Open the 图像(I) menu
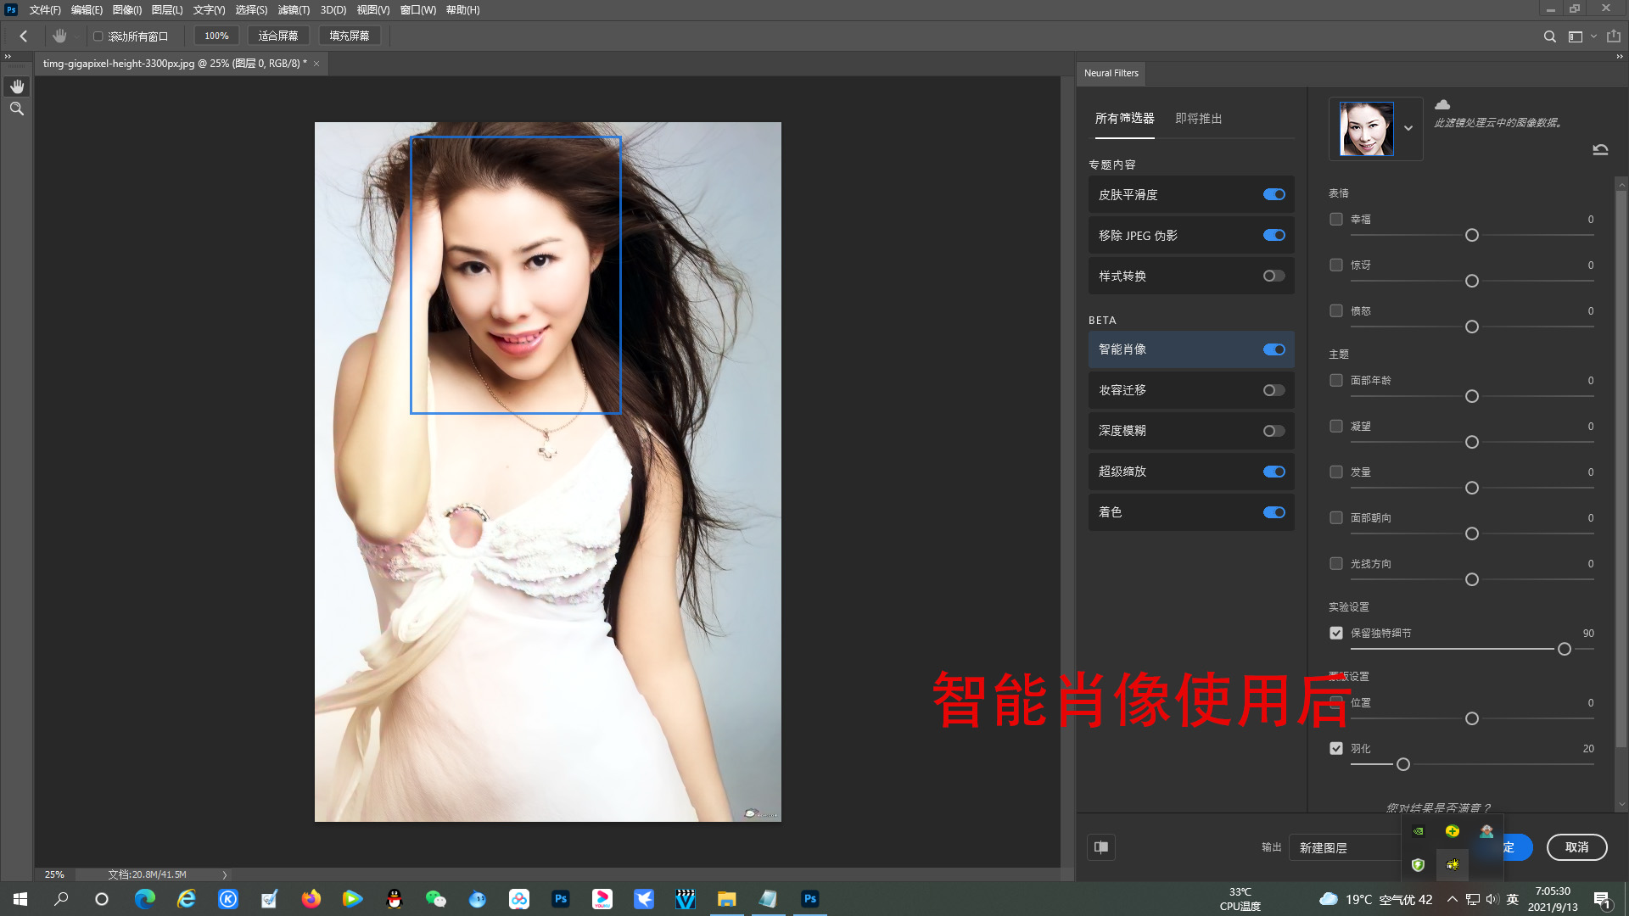 127,10
